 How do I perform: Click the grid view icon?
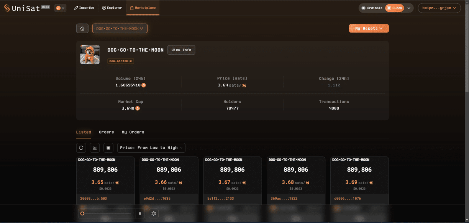108,148
